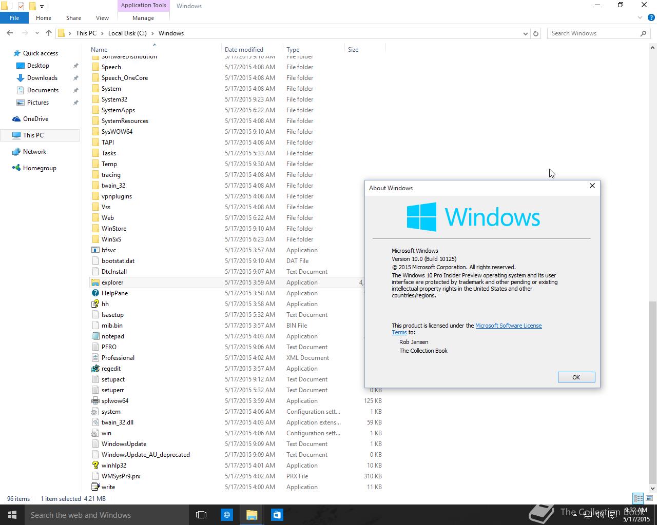The image size is (657, 525).
Task: Select the WMSysPr9.prx file
Action: coord(121,476)
